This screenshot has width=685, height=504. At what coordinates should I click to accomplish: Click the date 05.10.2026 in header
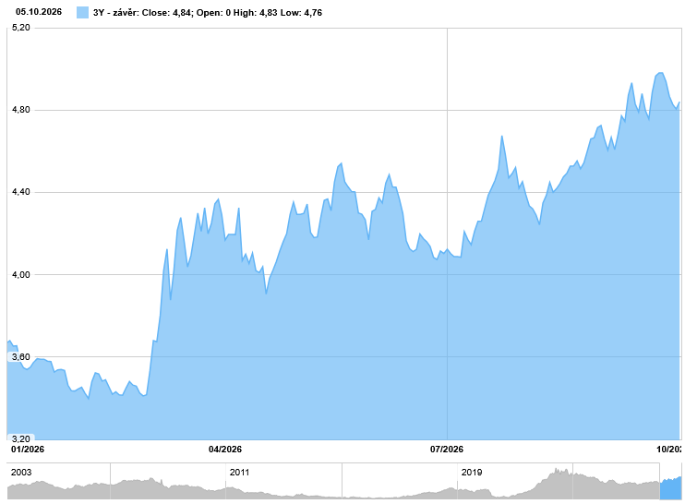[39, 12]
